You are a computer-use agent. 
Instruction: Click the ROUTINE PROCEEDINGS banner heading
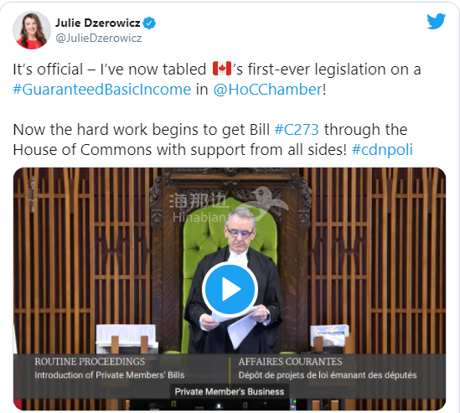point(90,361)
